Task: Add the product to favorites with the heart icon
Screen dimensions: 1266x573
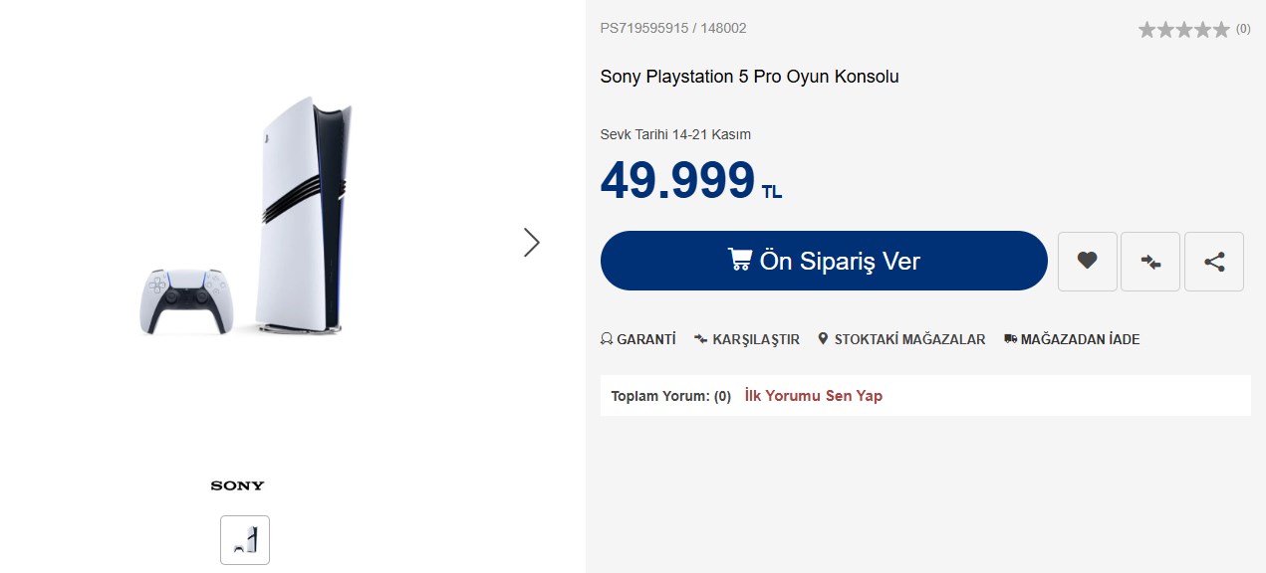Action: (x=1087, y=261)
